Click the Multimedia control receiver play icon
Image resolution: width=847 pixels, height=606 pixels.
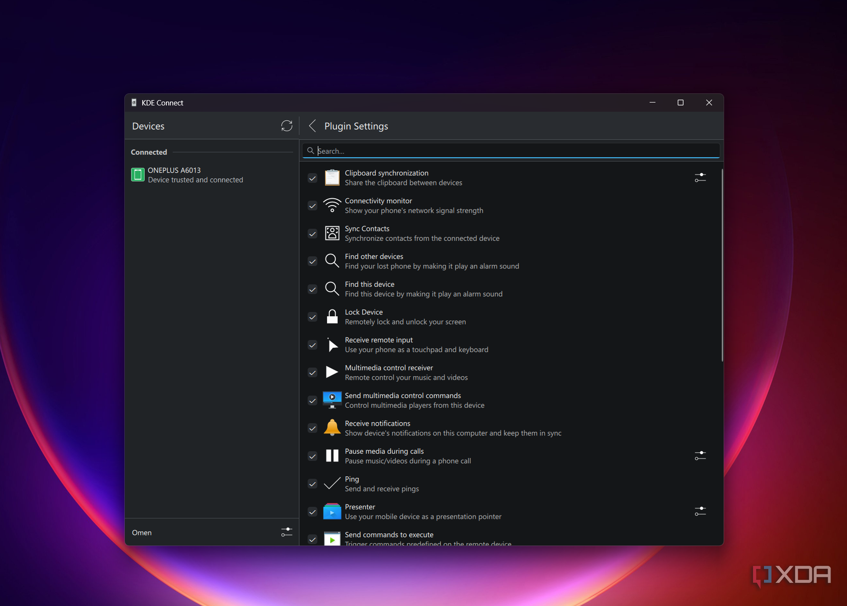[x=332, y=372]
